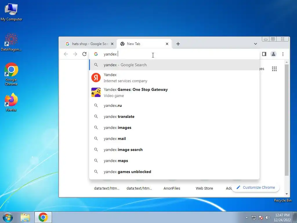Viewport: 297px width, 223px height.
Task: Click the magnifier icon beside yandex maps
Action: [96, 161]
